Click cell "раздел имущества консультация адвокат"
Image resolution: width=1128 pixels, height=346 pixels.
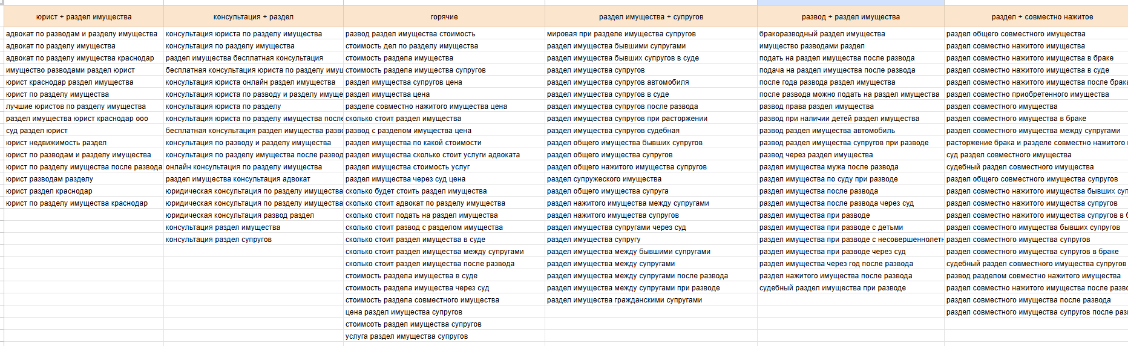(x=254, y=179)
